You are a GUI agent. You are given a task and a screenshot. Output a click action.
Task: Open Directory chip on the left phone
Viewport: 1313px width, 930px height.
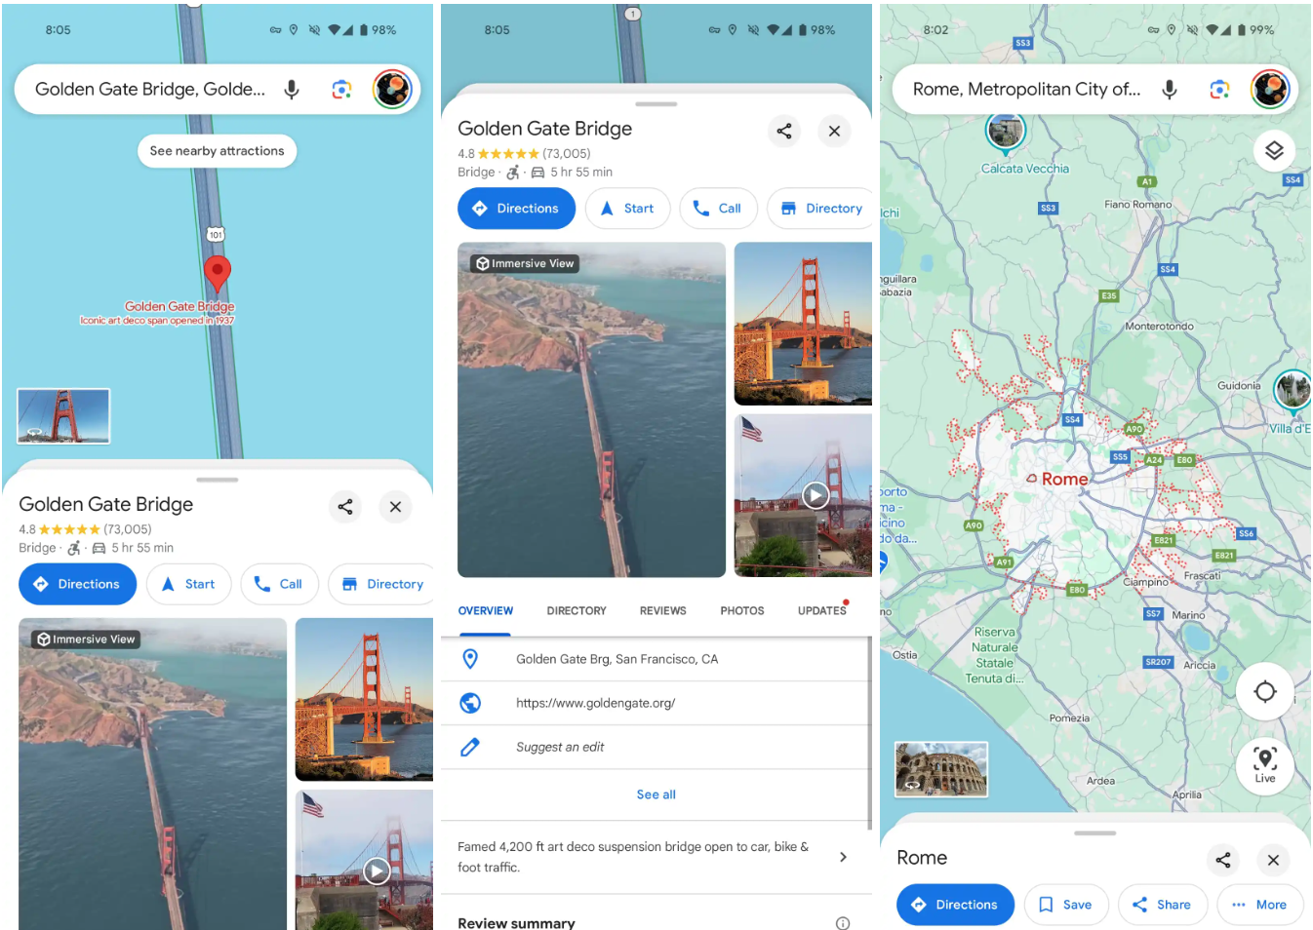point(381,584)
